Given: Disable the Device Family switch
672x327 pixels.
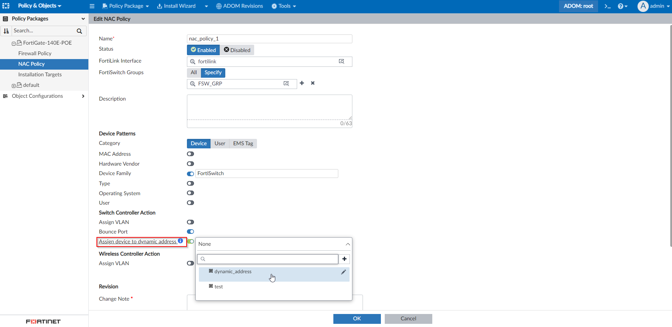Looking at the screenshot, I should (x=190, y=174).
